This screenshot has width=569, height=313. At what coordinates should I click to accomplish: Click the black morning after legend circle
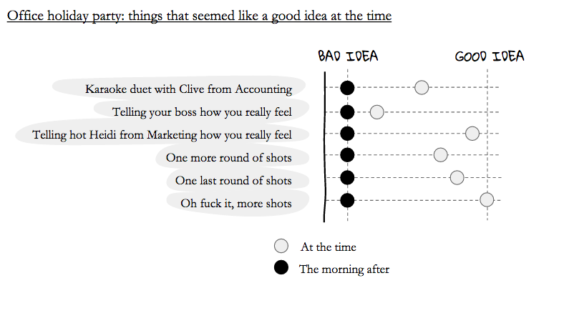tap(281, 267)
